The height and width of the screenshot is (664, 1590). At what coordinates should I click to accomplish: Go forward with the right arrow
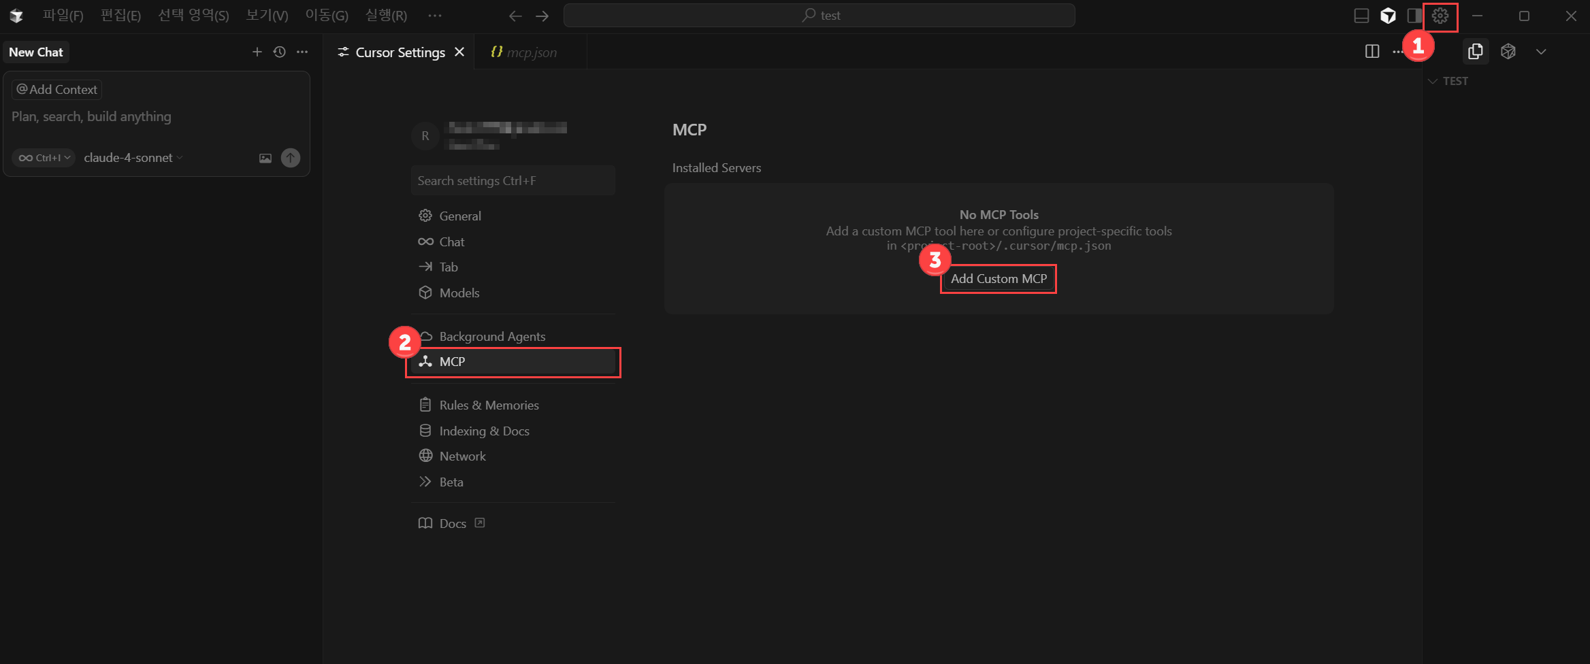(x=542, y=16)
